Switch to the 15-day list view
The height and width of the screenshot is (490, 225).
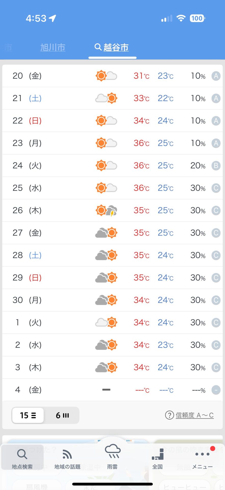28,415
